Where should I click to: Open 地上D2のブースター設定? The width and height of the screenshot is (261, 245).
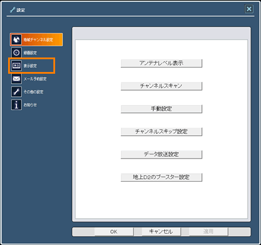click(x=161, y=177)
